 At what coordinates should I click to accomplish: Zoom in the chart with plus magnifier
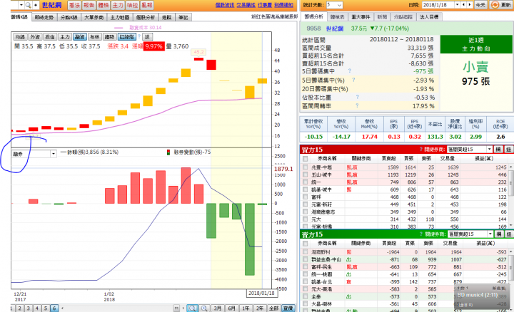tap(204, 308)
